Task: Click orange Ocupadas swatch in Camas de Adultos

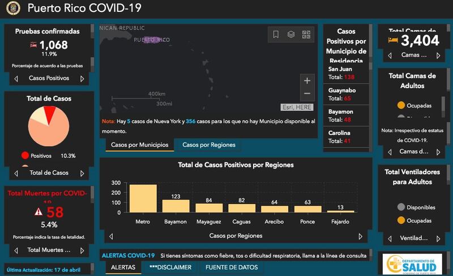Action: pyautogui.click(x=401, y=105)
